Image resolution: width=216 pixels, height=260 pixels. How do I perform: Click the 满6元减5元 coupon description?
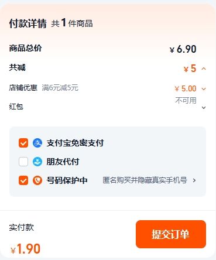click(60, 88)
